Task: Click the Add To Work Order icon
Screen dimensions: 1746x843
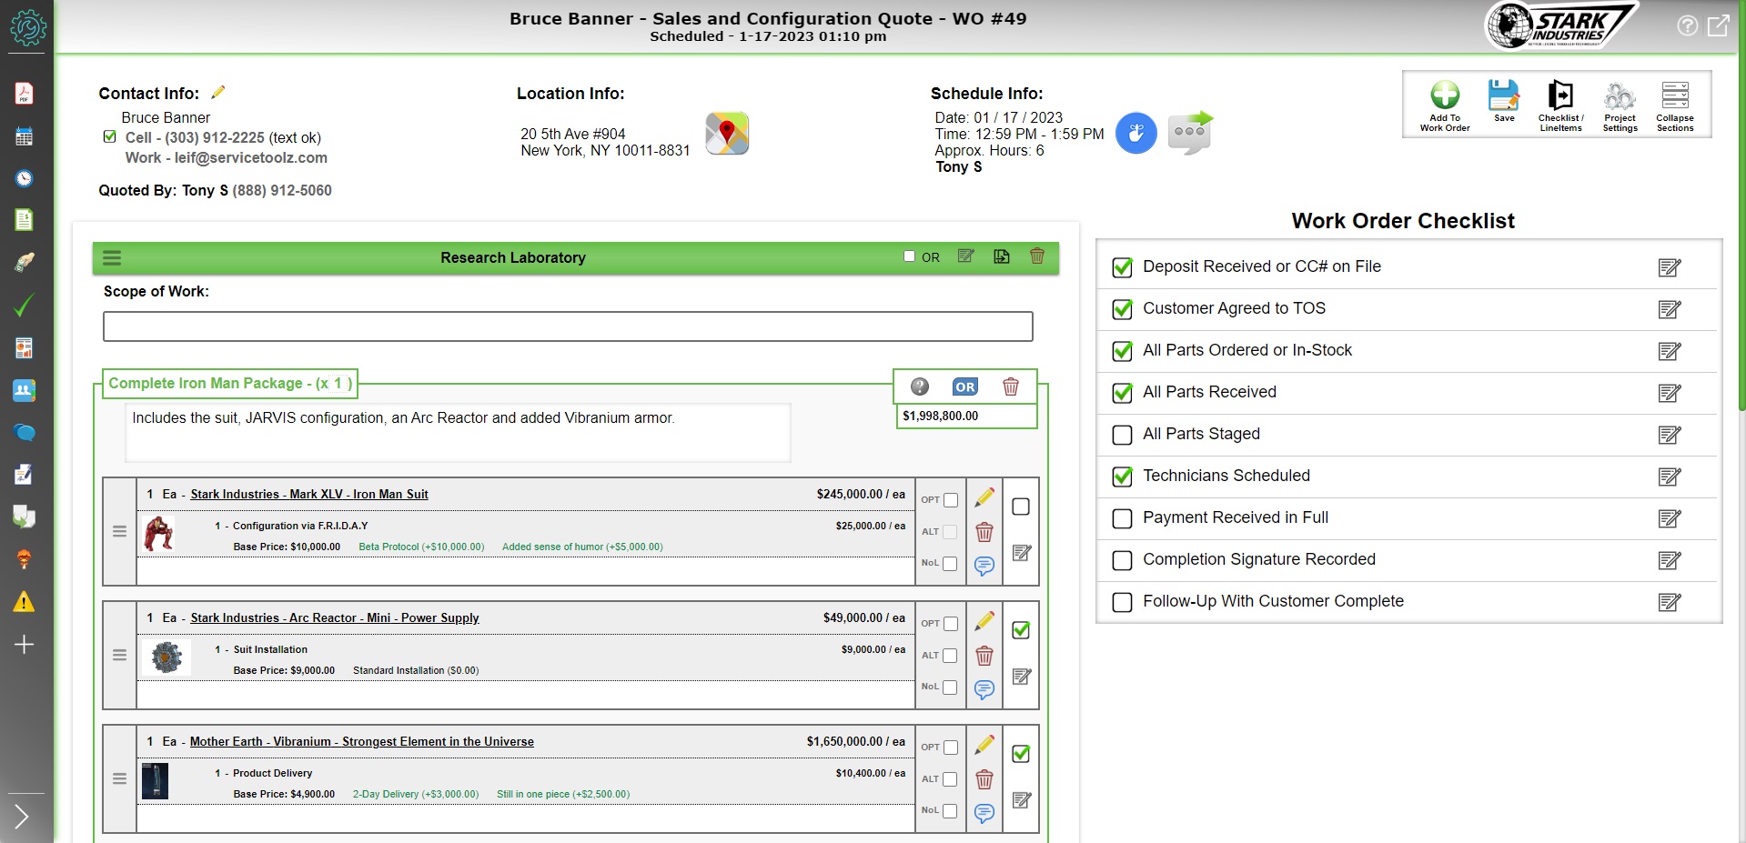Action: pyautogui.click(x=1444, y=96)
